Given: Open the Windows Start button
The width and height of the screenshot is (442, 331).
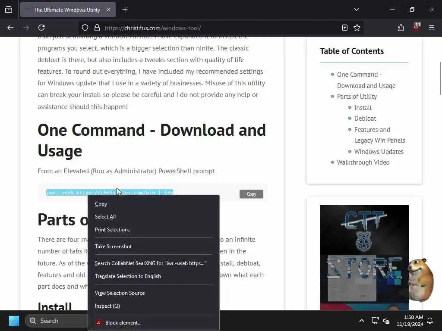Looking at the screenshot, I should [14, 321].
